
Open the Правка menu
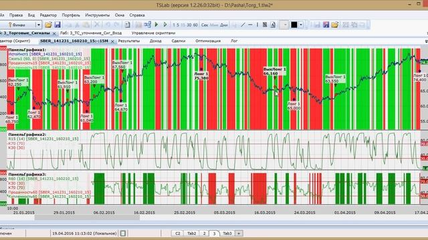[16, 15]
